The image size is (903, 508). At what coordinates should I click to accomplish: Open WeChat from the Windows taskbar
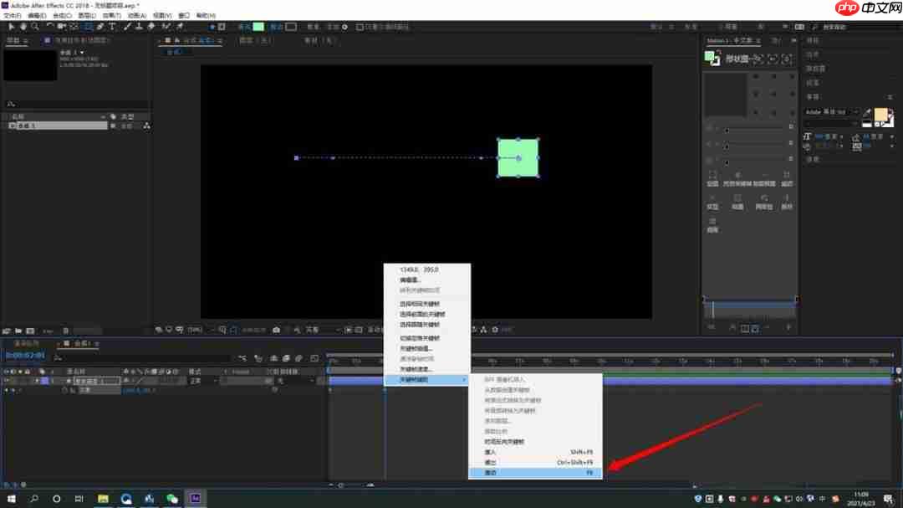tap(172, 499)
